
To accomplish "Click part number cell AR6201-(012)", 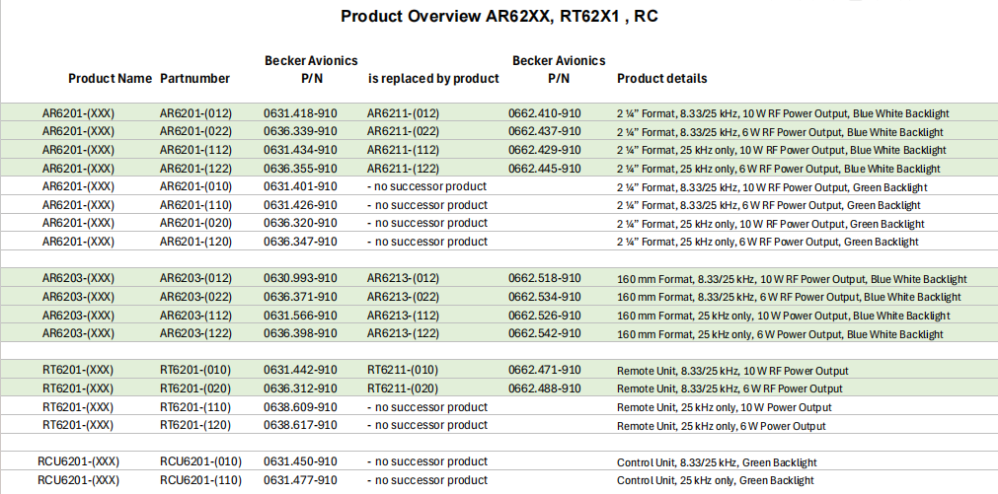I will [x=195, y=113].
